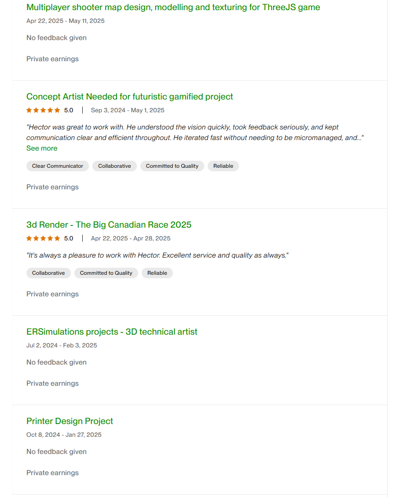This screenshot has width=396, height=498.
Task: Click the Reliable tag under 3d Render review
Action: tap(157, 273)
